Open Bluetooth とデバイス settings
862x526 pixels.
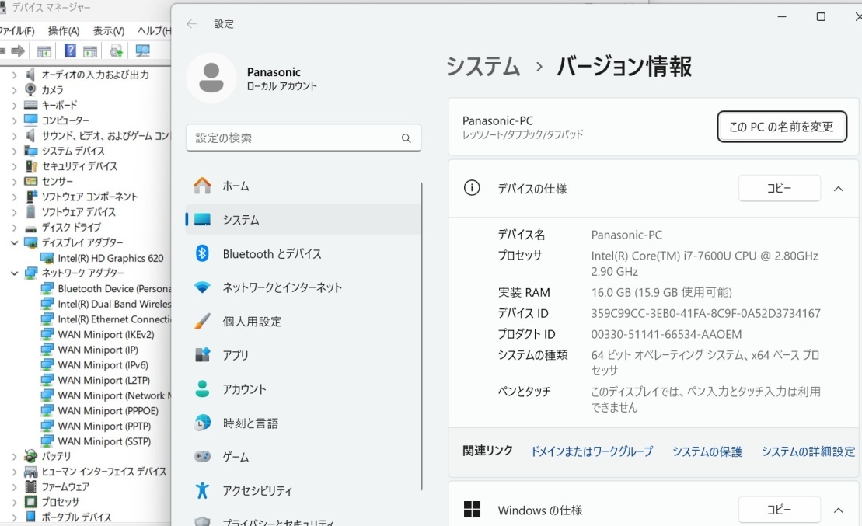point(303,254)
